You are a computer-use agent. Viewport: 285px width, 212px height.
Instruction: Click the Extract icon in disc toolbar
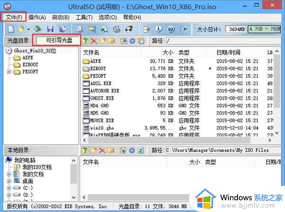(x=123, y=41)
